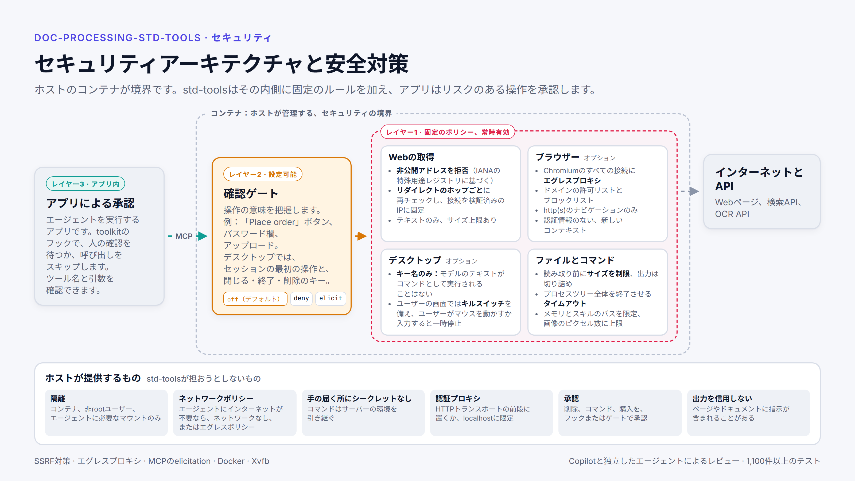This screenshot has width=855, height=481.
Task: Click the 'エグレスプロキシ' bold text in ブラウザー card
Action: click(x=572, y=181)
